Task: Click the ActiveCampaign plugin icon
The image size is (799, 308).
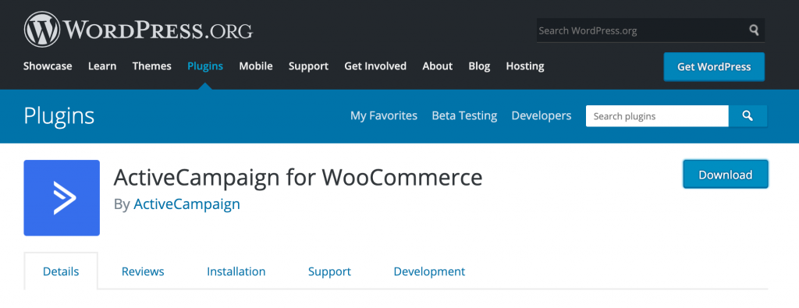Action: coord(62,197)
